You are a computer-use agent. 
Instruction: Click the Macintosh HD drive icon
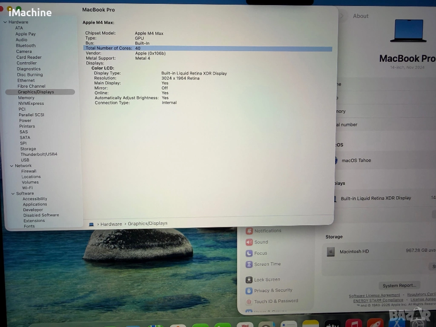(330, 252)
